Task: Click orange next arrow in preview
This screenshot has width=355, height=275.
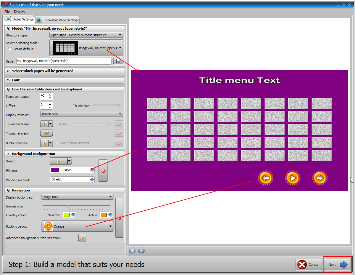Action: coord(319,178)
